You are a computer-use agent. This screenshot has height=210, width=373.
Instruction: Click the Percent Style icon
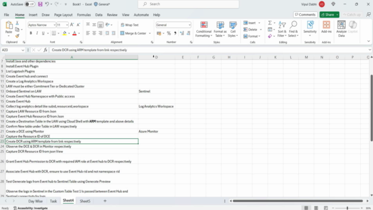(x=169, y=33)
